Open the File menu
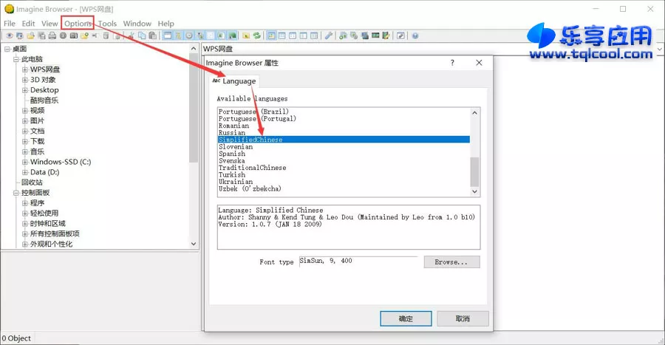The image size is (665, 345). [x=10, y=24]
